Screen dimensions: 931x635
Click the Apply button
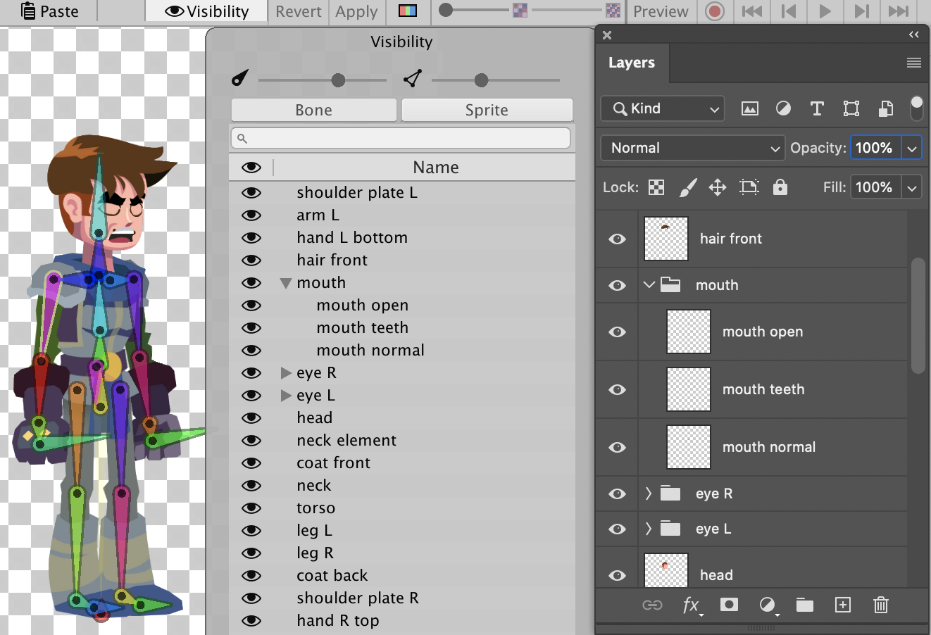[x=356, y=11]
